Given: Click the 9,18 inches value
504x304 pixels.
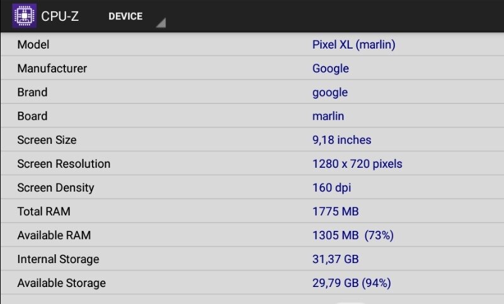Looking at the screenshot, I should pyautogui.click(x=341, y=140).
